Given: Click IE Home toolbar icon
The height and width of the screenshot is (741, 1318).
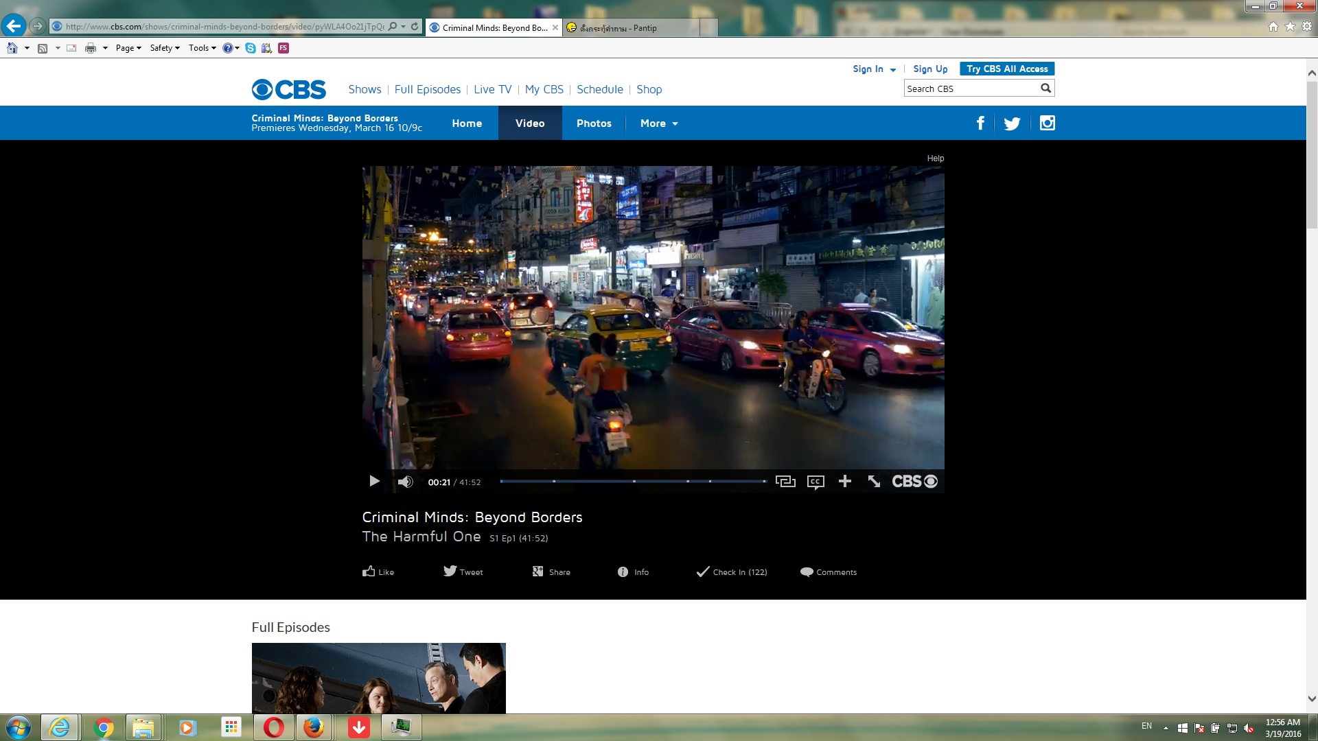Looking at the screenshot, I should 12,48.
